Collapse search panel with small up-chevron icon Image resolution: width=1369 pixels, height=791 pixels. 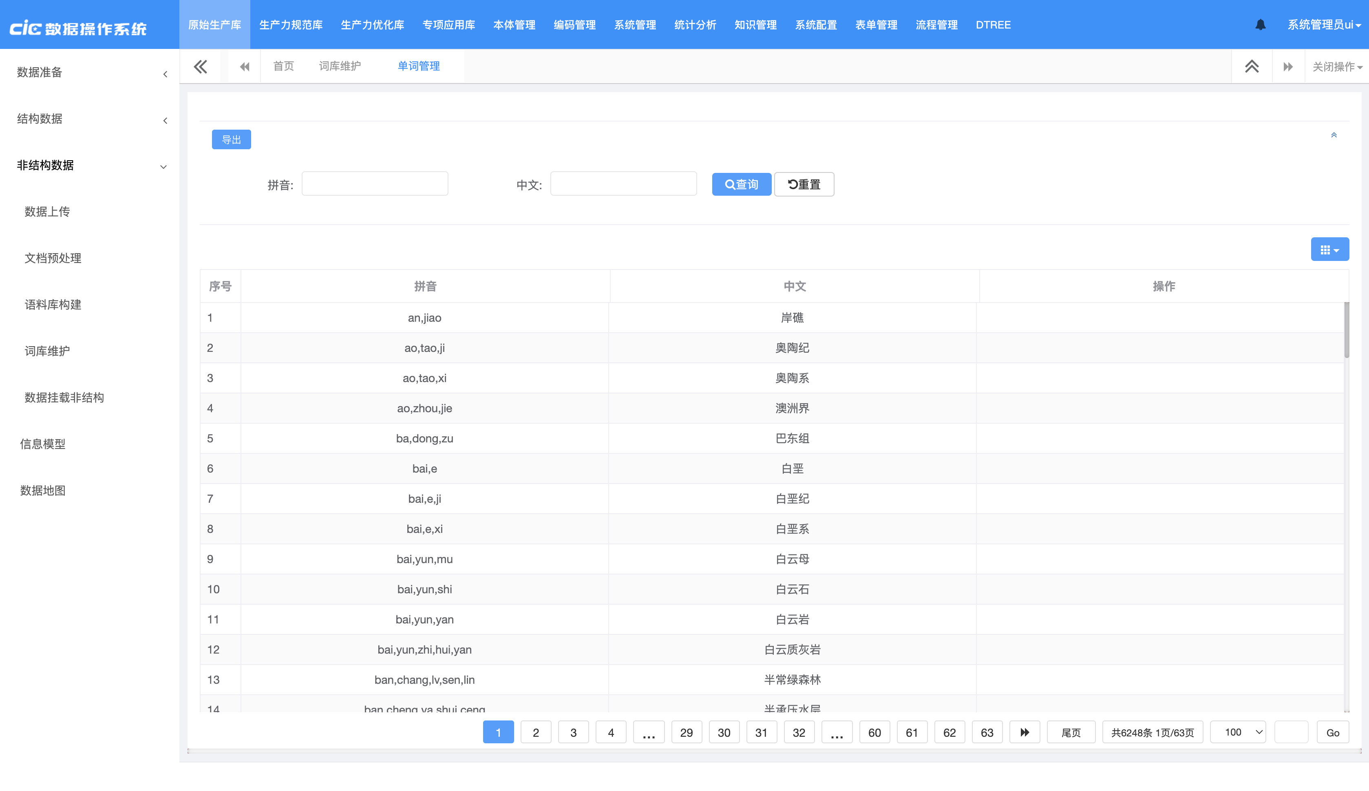click(x=1334, y=135)
